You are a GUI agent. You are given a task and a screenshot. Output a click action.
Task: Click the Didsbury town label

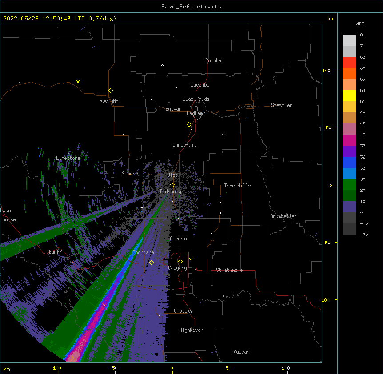(171, 191)
